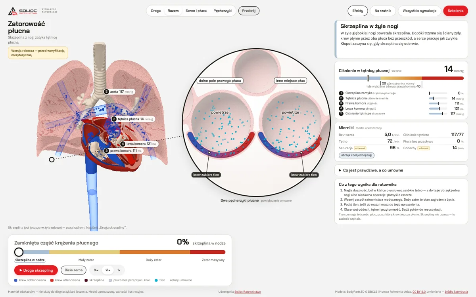Click the Na rzutnik button

click(383, 11)
